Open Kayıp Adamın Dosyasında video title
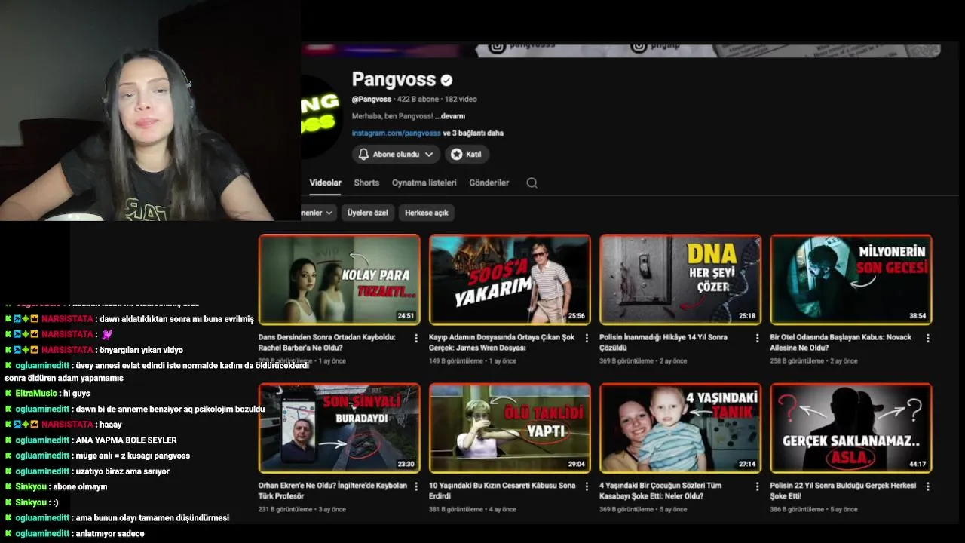Image resolution: width=965 pixels, height=543 pixels. [x=501, y=342]
